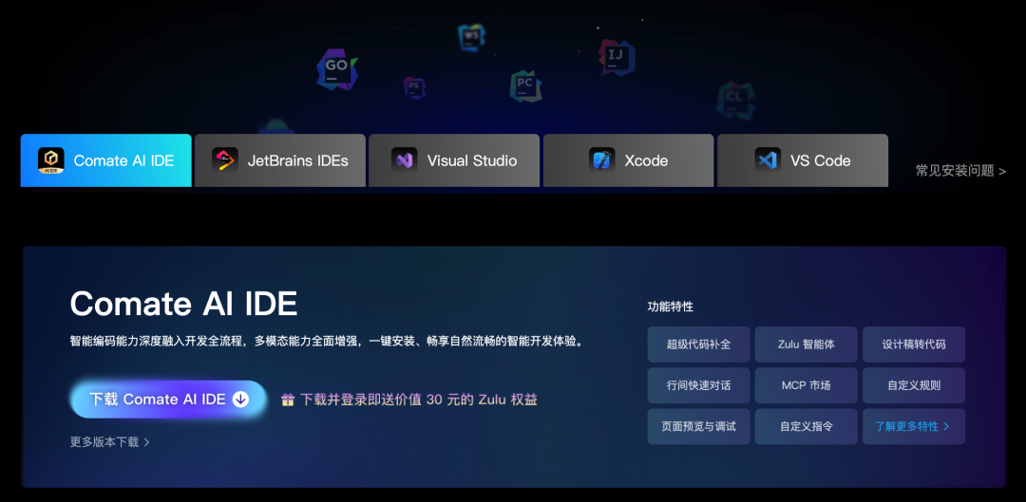The height and width of the screenshot is (502, 1026).
Task: Click the chevron after 了解更多特性
Action: click(946, 427)
